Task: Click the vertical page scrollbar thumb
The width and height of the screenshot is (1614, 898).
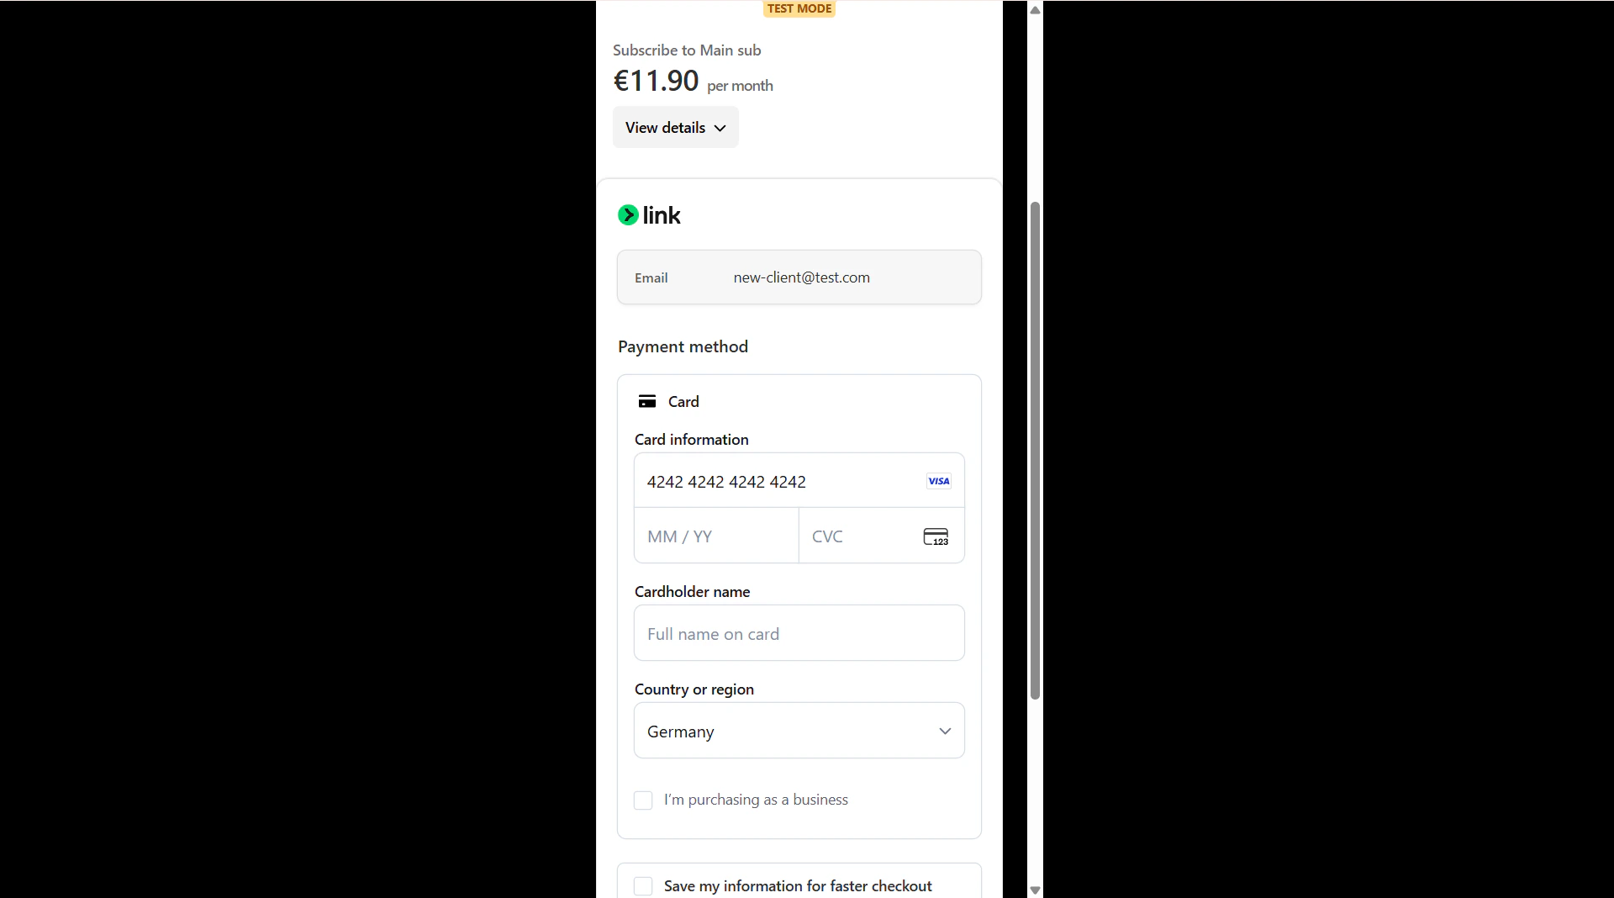Action: [1035, 451]
